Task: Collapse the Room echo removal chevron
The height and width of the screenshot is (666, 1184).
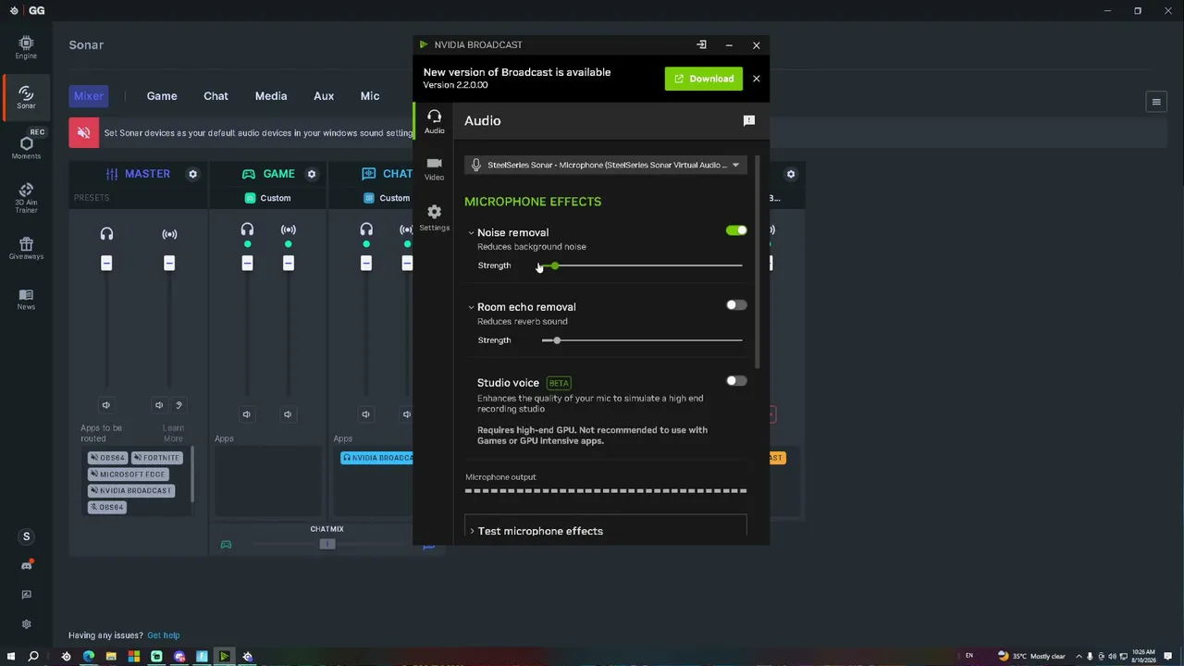Action: (x=471, y=307)
